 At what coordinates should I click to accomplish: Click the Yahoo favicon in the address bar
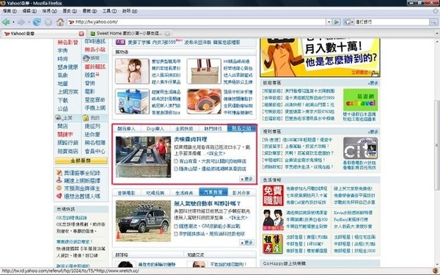pos(71,22)
